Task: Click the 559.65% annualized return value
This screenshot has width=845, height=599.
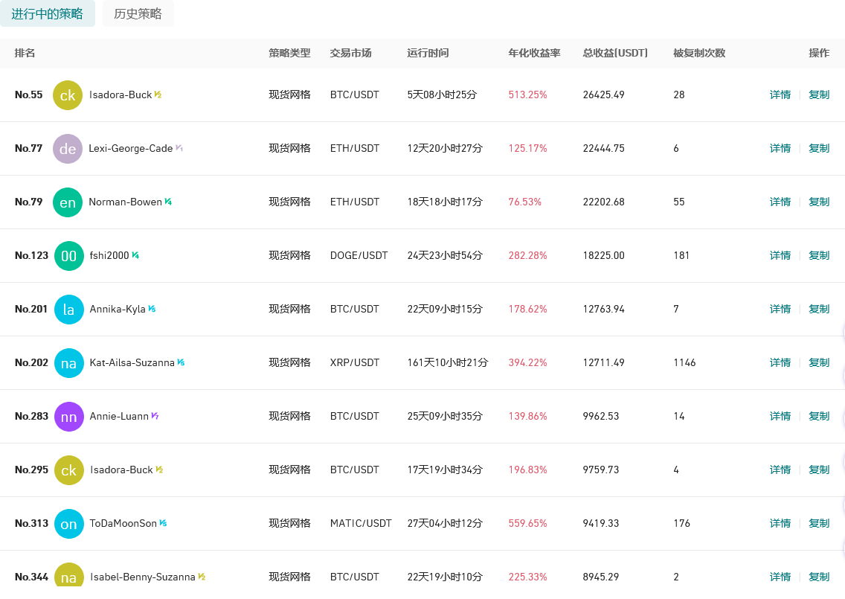Action: [x=527, y=523]
